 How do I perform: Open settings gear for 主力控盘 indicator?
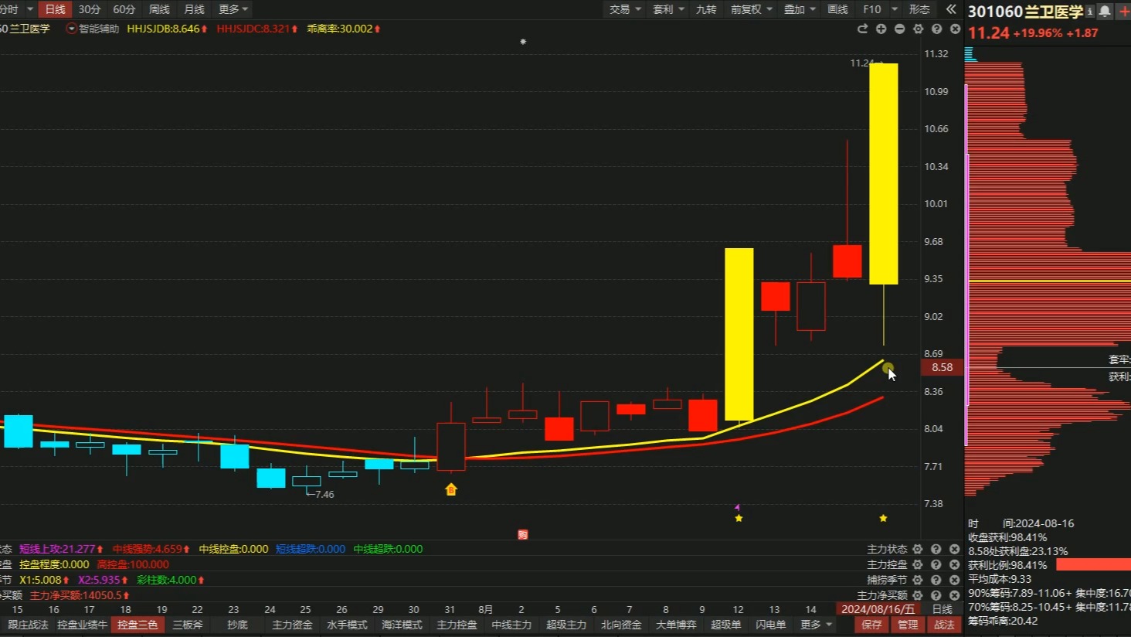(918, 564)
